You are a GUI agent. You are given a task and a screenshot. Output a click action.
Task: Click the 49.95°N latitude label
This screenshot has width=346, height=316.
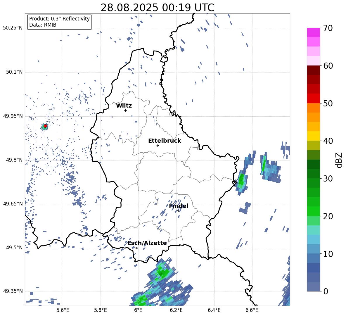[13, 116]
